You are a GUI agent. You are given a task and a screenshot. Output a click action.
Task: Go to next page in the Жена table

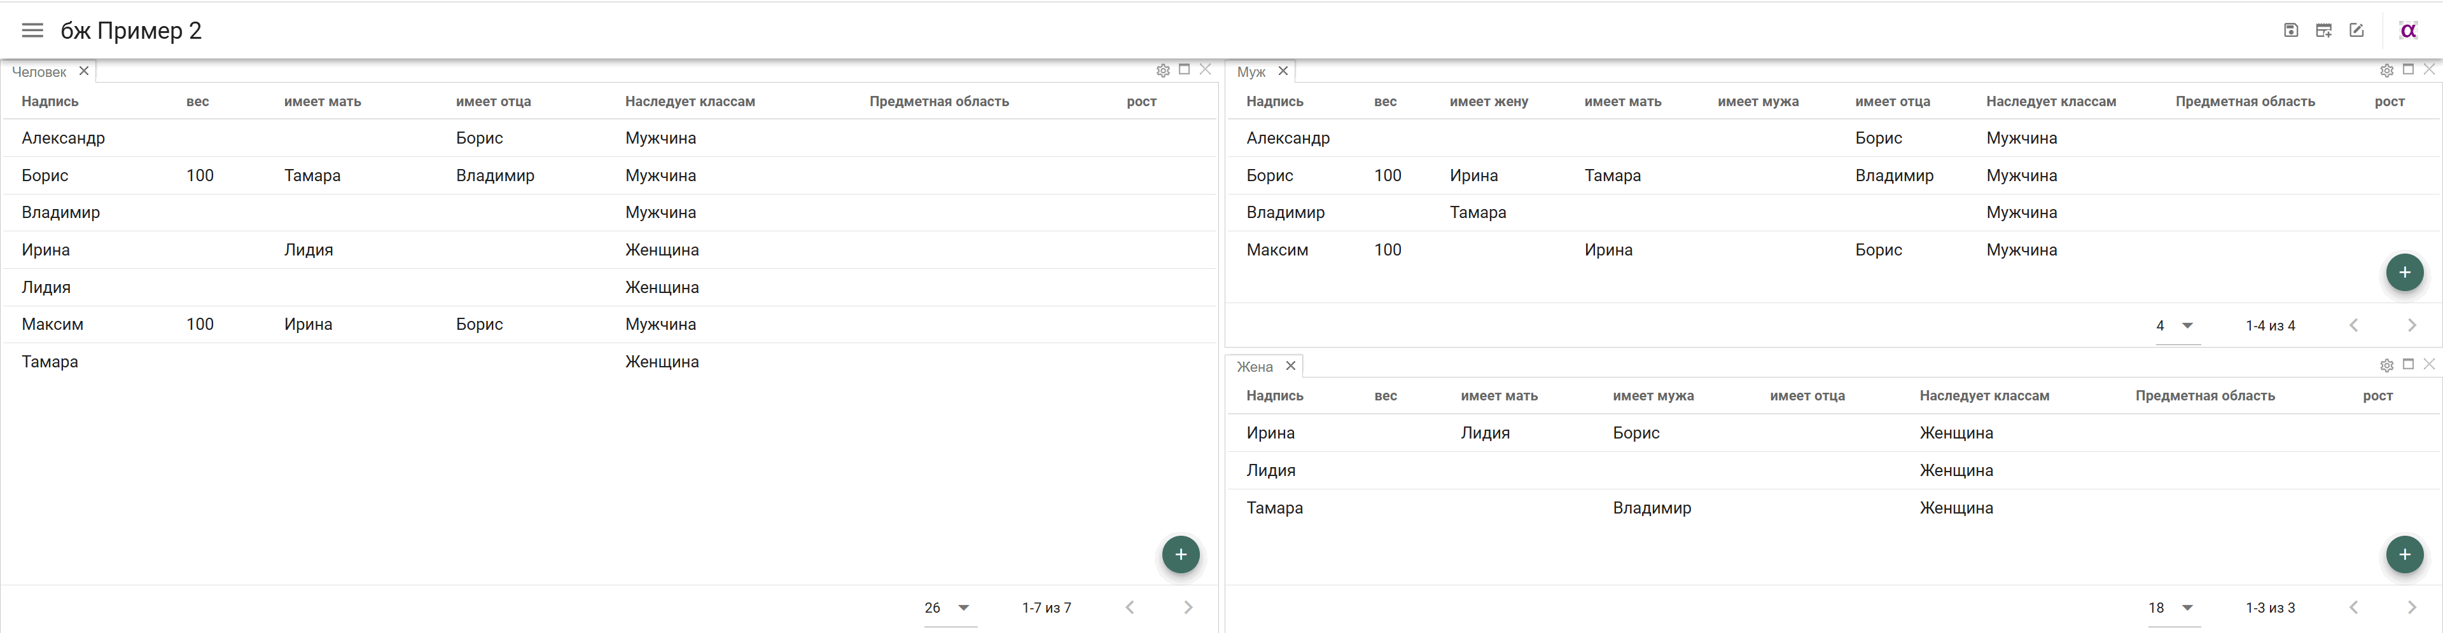click(x=2412, y=608)
